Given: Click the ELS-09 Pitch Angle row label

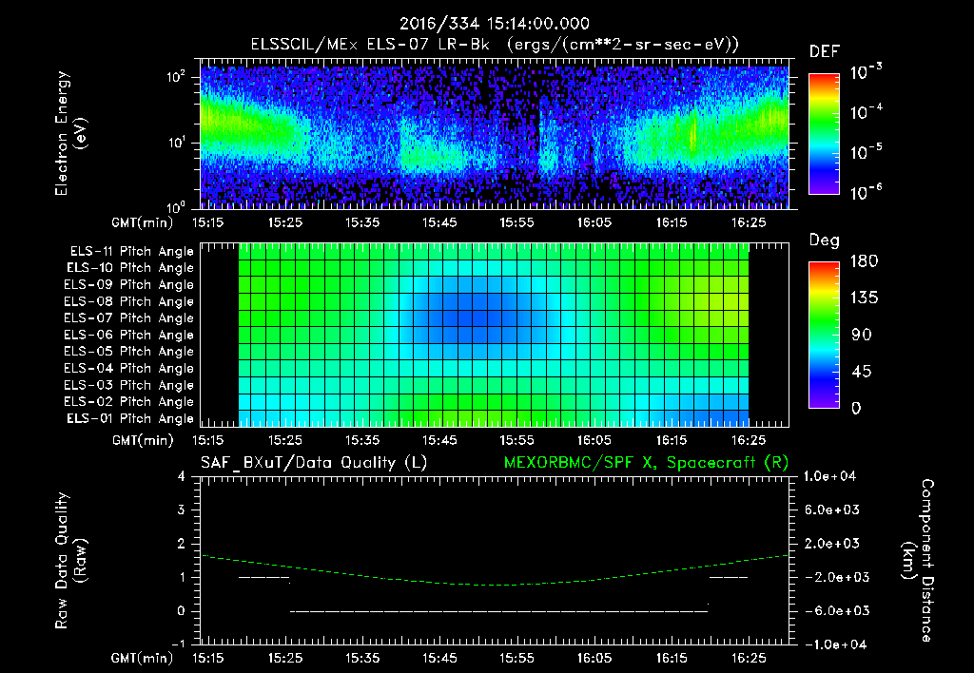Looking at the screenshot, I should (128, 285).
